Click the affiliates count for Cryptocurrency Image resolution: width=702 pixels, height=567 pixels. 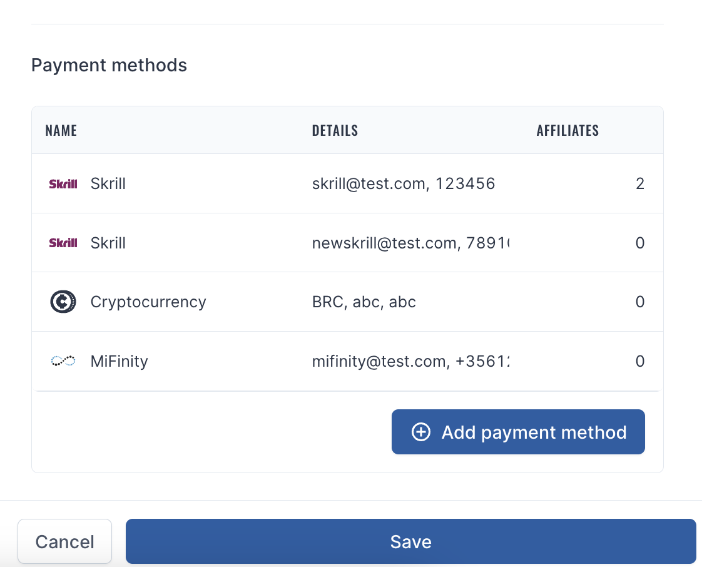point(640,302)
